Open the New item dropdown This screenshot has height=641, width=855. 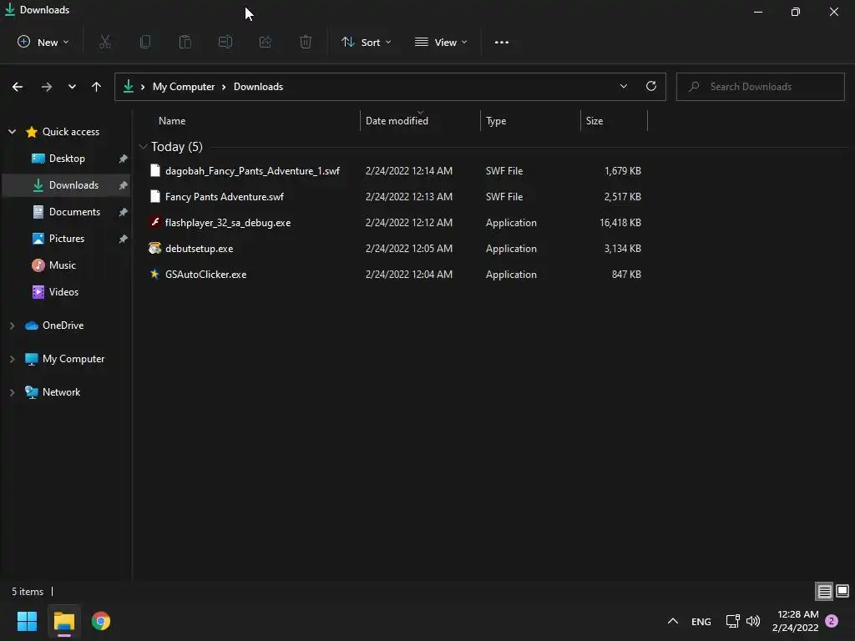[x=43, y=42]
